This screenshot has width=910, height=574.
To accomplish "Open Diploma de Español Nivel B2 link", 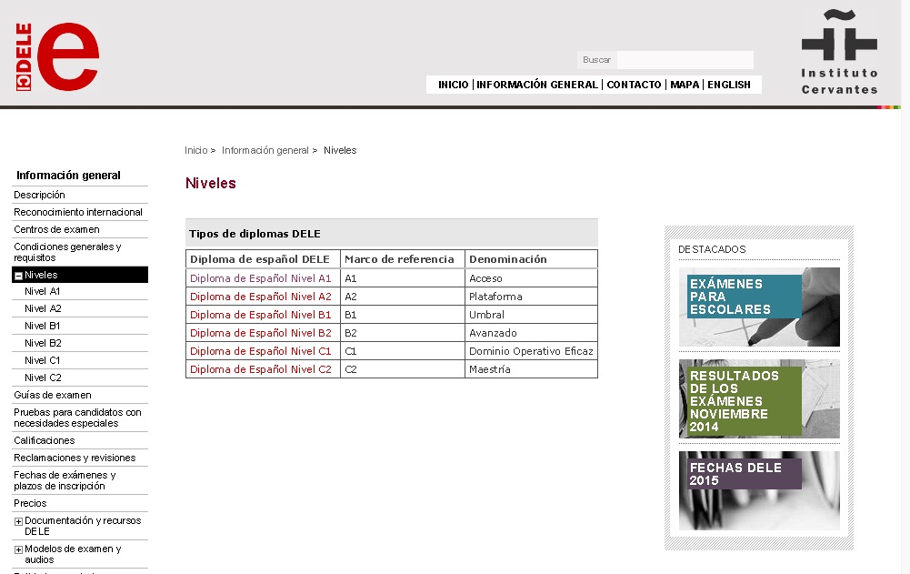I will coord(261,333).
